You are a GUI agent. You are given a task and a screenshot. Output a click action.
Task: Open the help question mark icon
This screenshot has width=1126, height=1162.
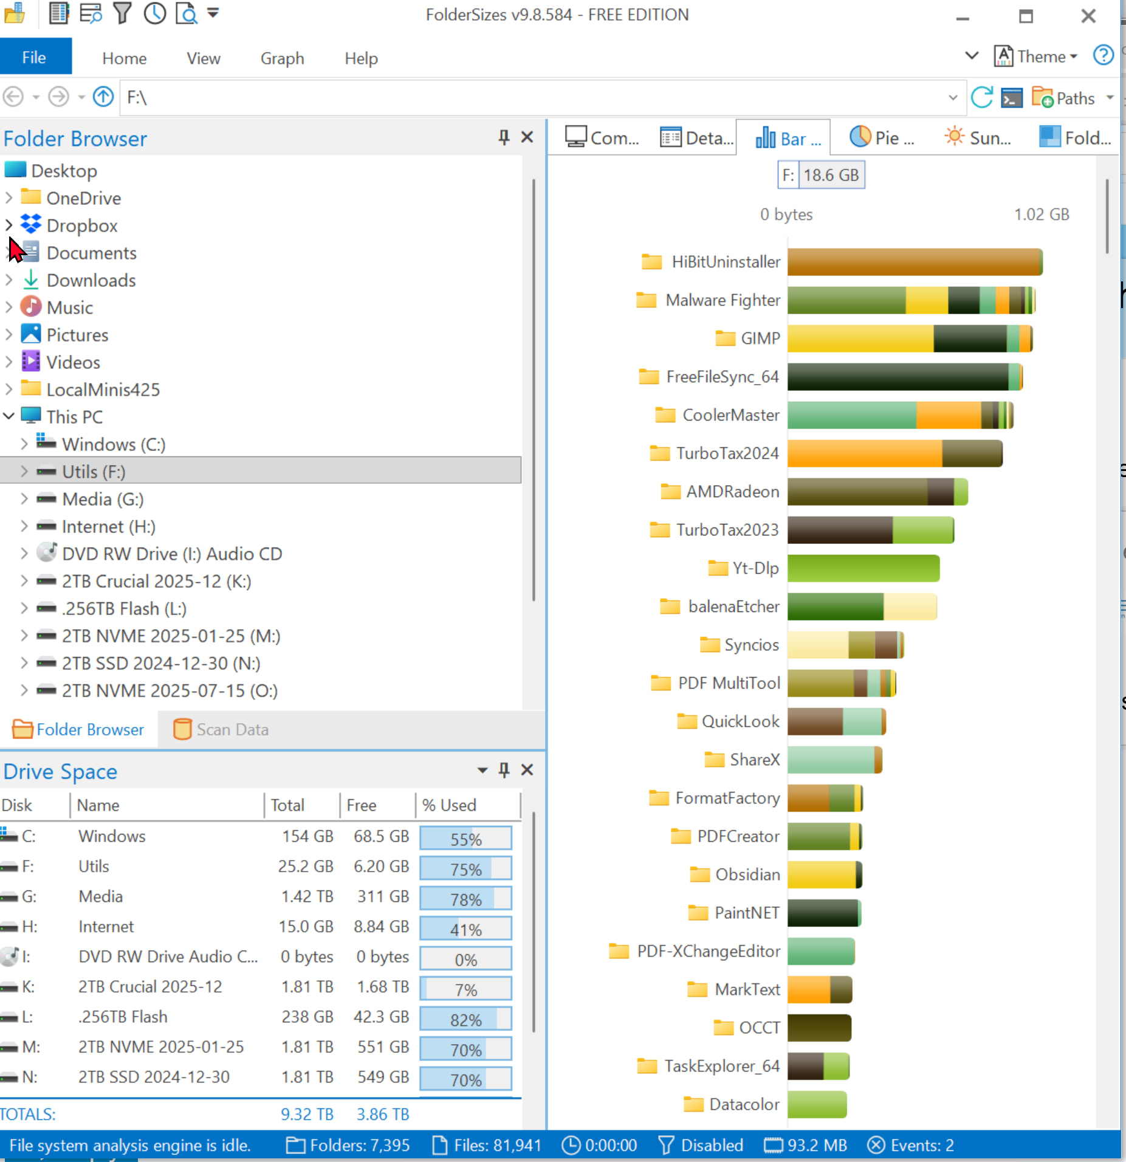pos(1103,56)
